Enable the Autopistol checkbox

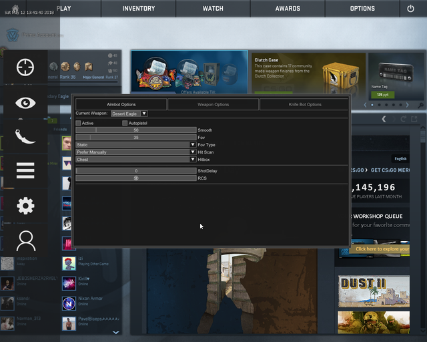pyautogui.click(x=125, y=123)
